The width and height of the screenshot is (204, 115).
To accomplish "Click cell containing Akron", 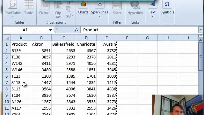I will 41,44.
